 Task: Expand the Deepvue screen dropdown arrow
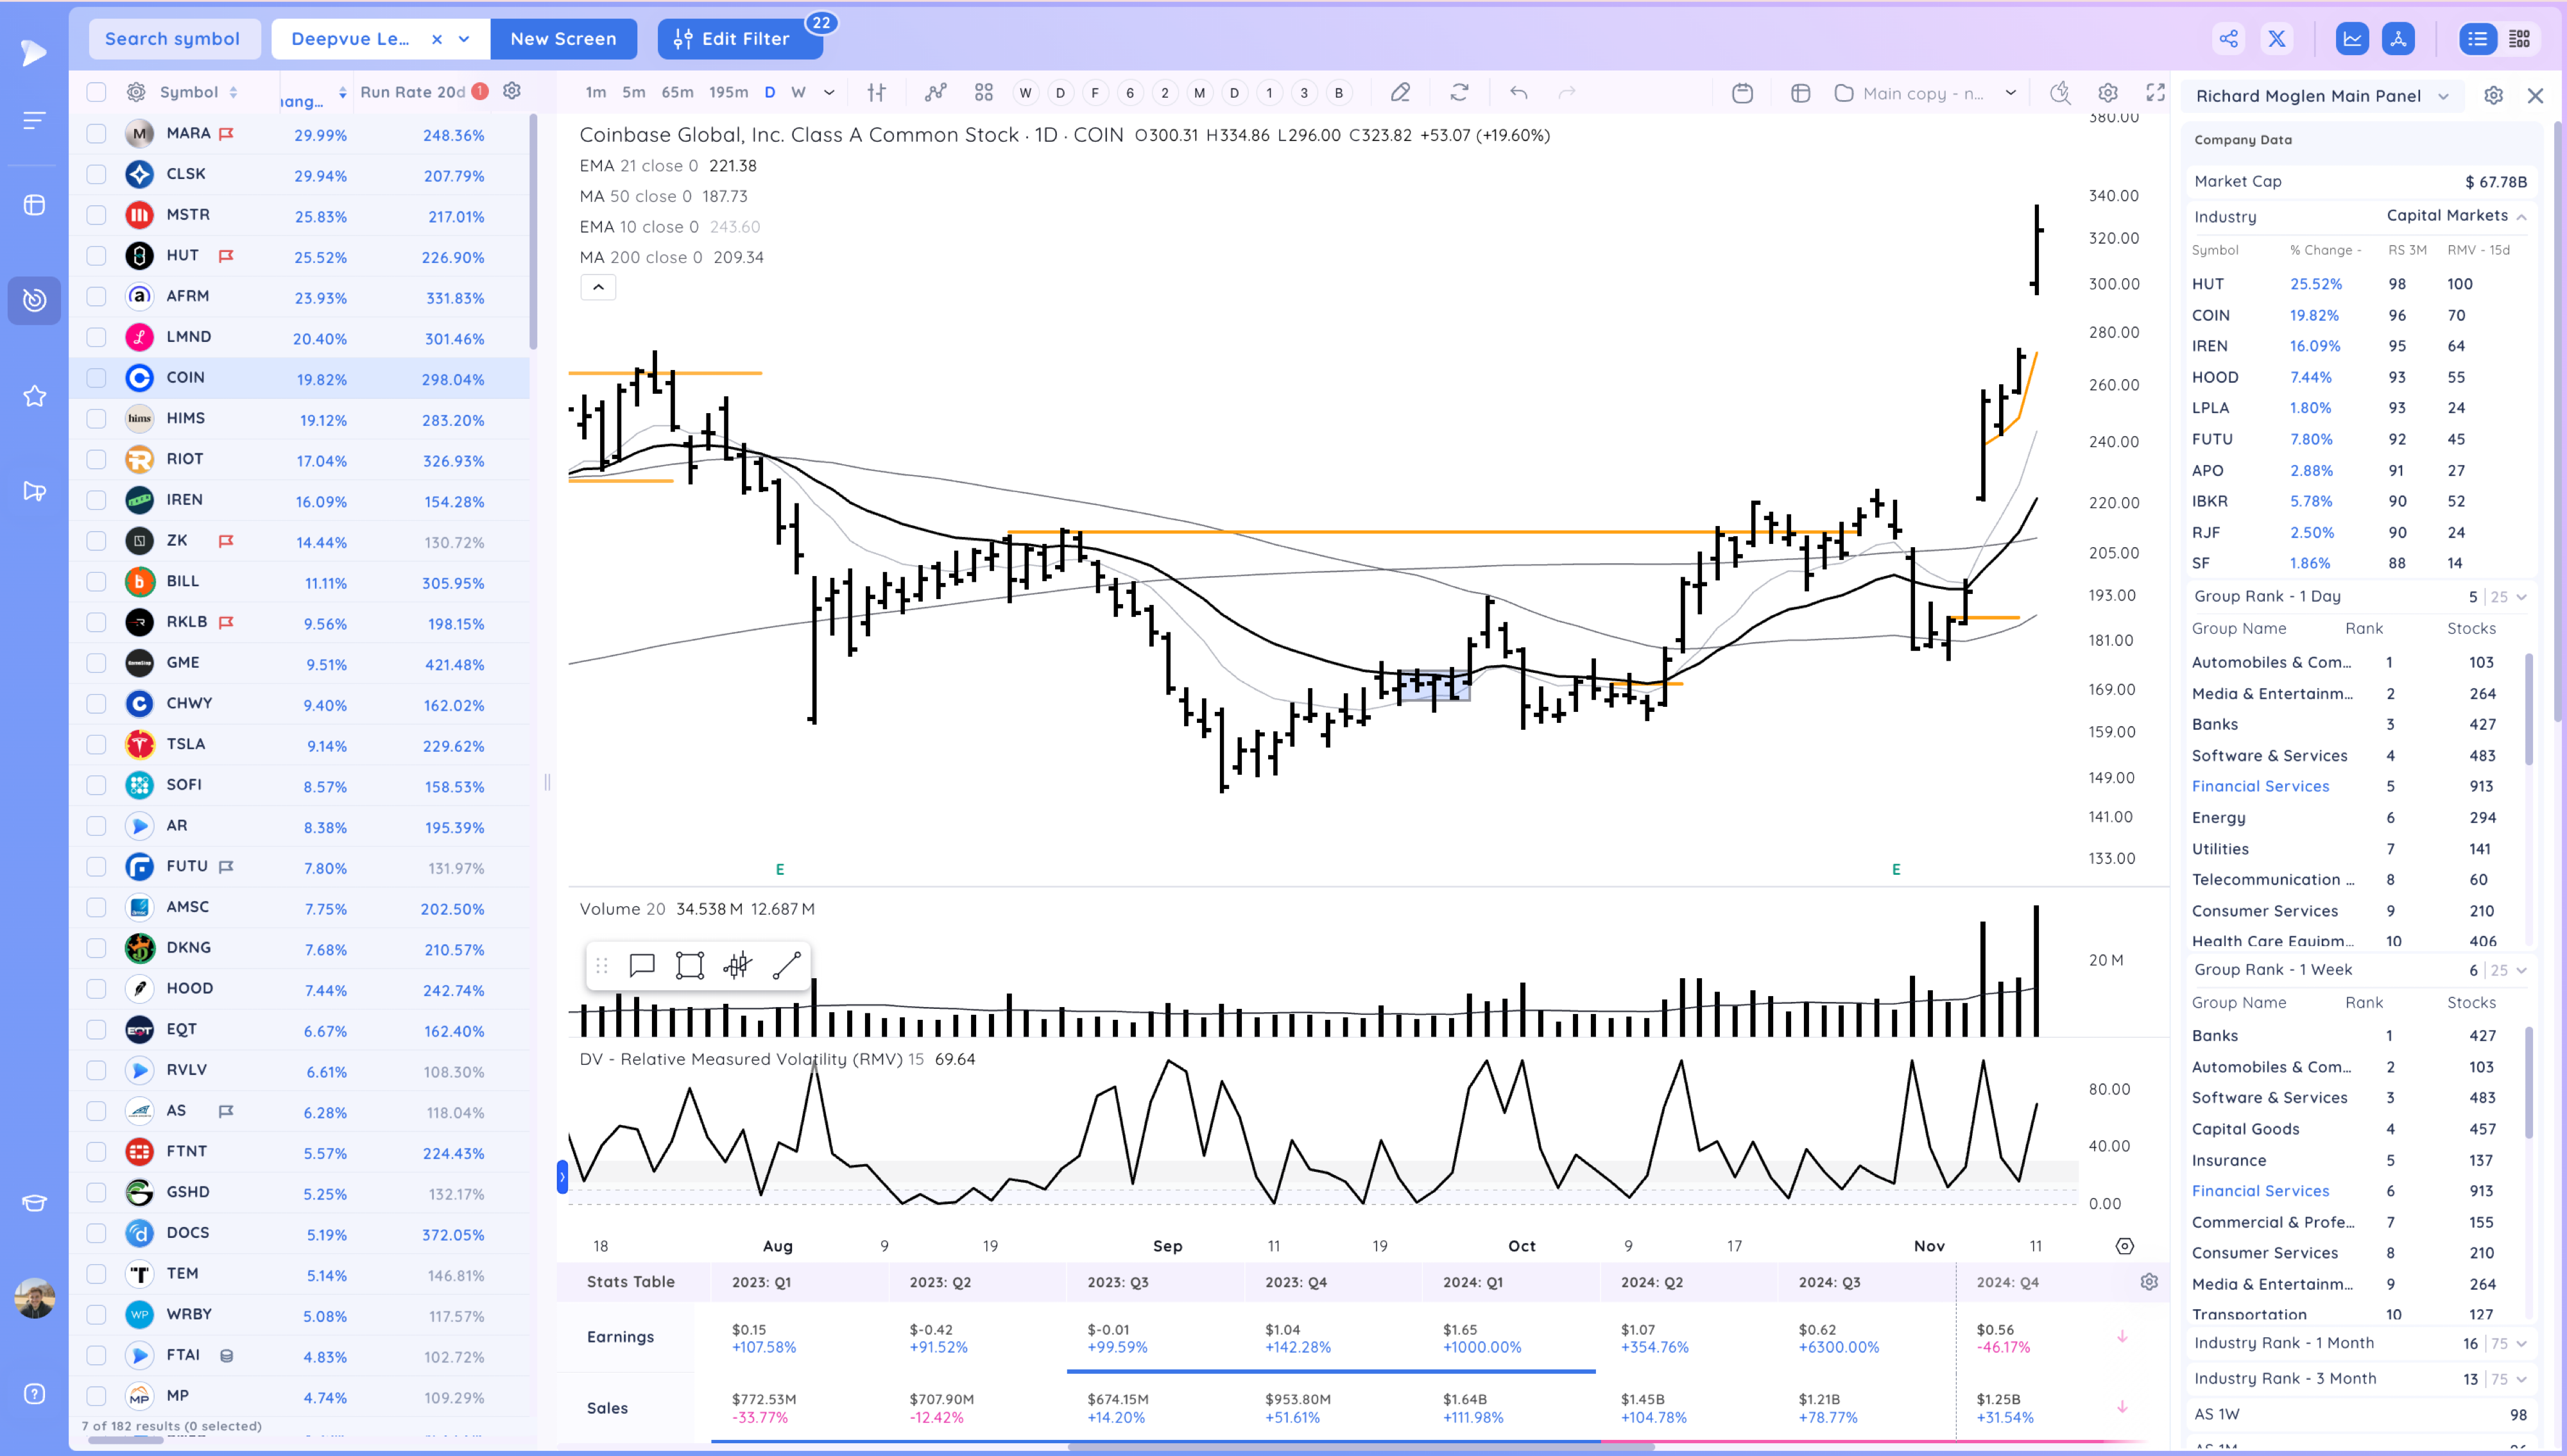point(464,39)
